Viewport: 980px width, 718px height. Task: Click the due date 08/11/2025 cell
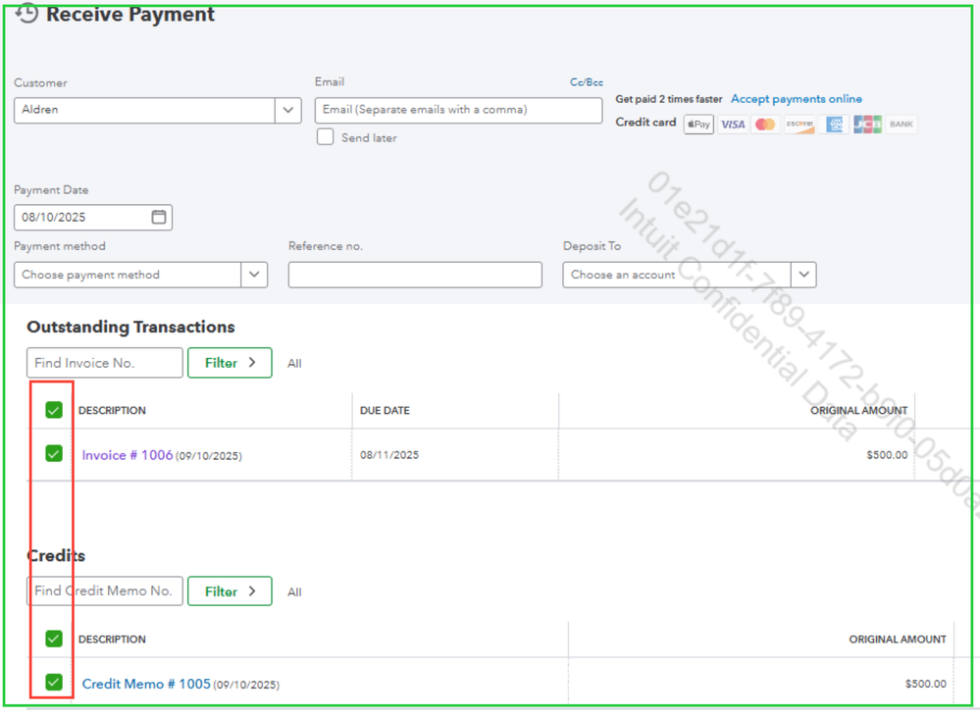point(389,455)
